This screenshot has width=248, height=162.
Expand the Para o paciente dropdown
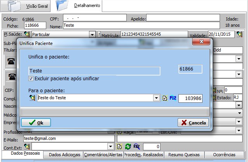pos(156,98)
